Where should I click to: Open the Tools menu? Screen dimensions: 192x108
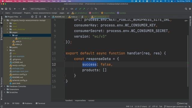click(54, 1)
